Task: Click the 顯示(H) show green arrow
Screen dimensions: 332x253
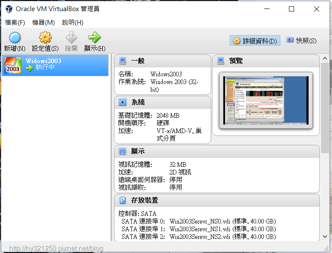Action: point(95,38)
